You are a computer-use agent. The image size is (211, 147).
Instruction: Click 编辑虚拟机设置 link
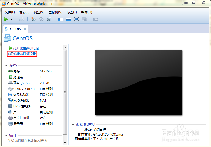point(24,54)
